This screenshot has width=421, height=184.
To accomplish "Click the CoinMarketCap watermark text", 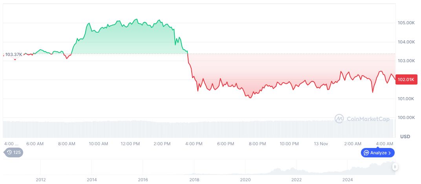I will 368,119.
